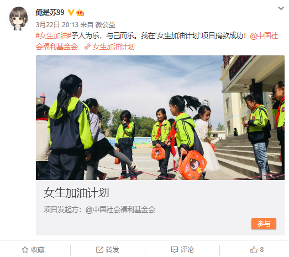View the schoolchildren photo in the card
Image resolution: width=289 pixels, height=257 pixels.
point(160,117)
